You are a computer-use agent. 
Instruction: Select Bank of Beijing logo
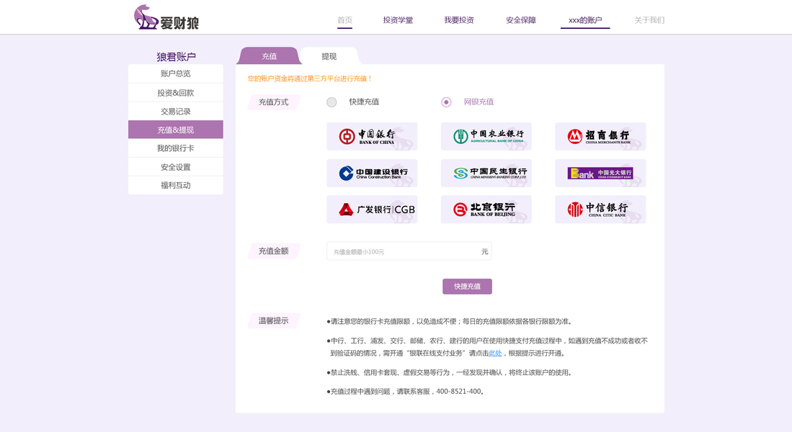(x=487, y=210)
